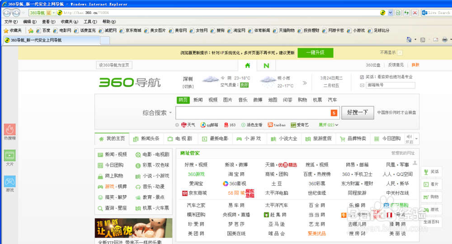Refresh the page with the green arrows icon

pyautogui.click(x=406, y=13)
